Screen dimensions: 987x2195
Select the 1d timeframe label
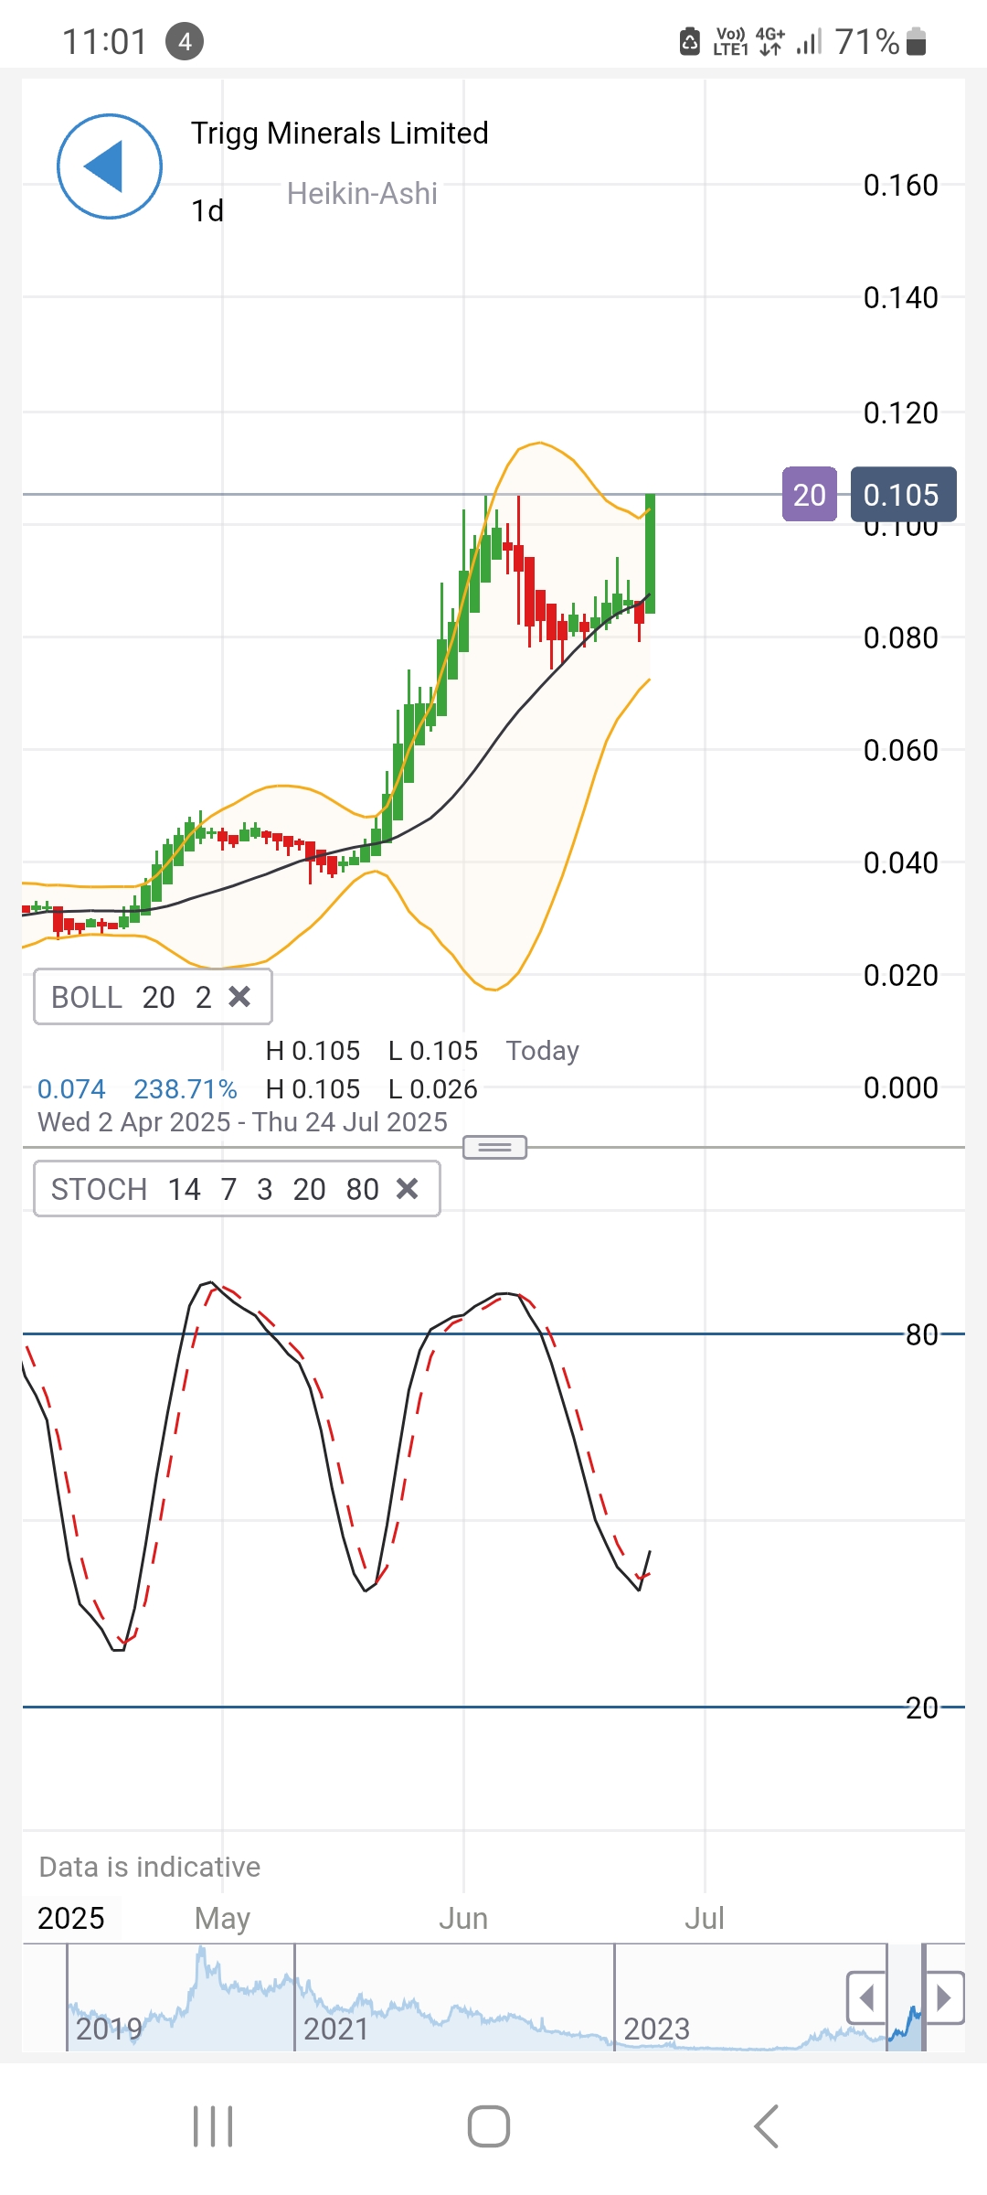tap(207, 211)
